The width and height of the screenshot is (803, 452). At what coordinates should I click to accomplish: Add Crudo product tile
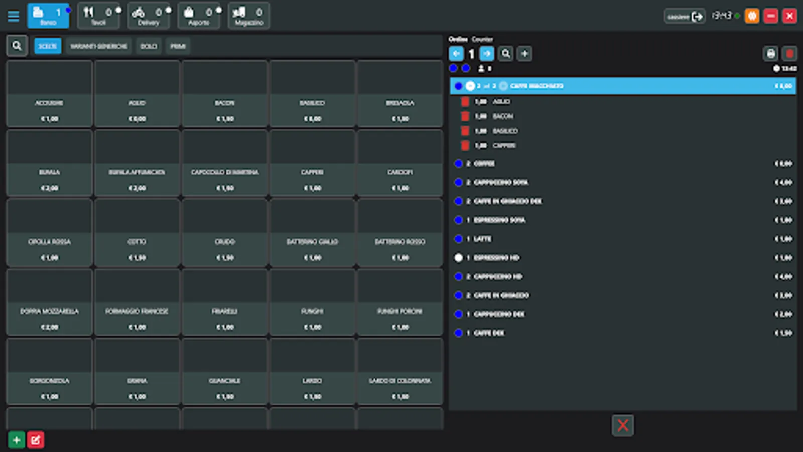(225, 233)
